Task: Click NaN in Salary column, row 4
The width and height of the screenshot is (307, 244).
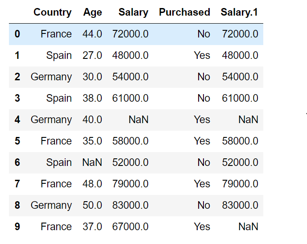Action: 138,120
